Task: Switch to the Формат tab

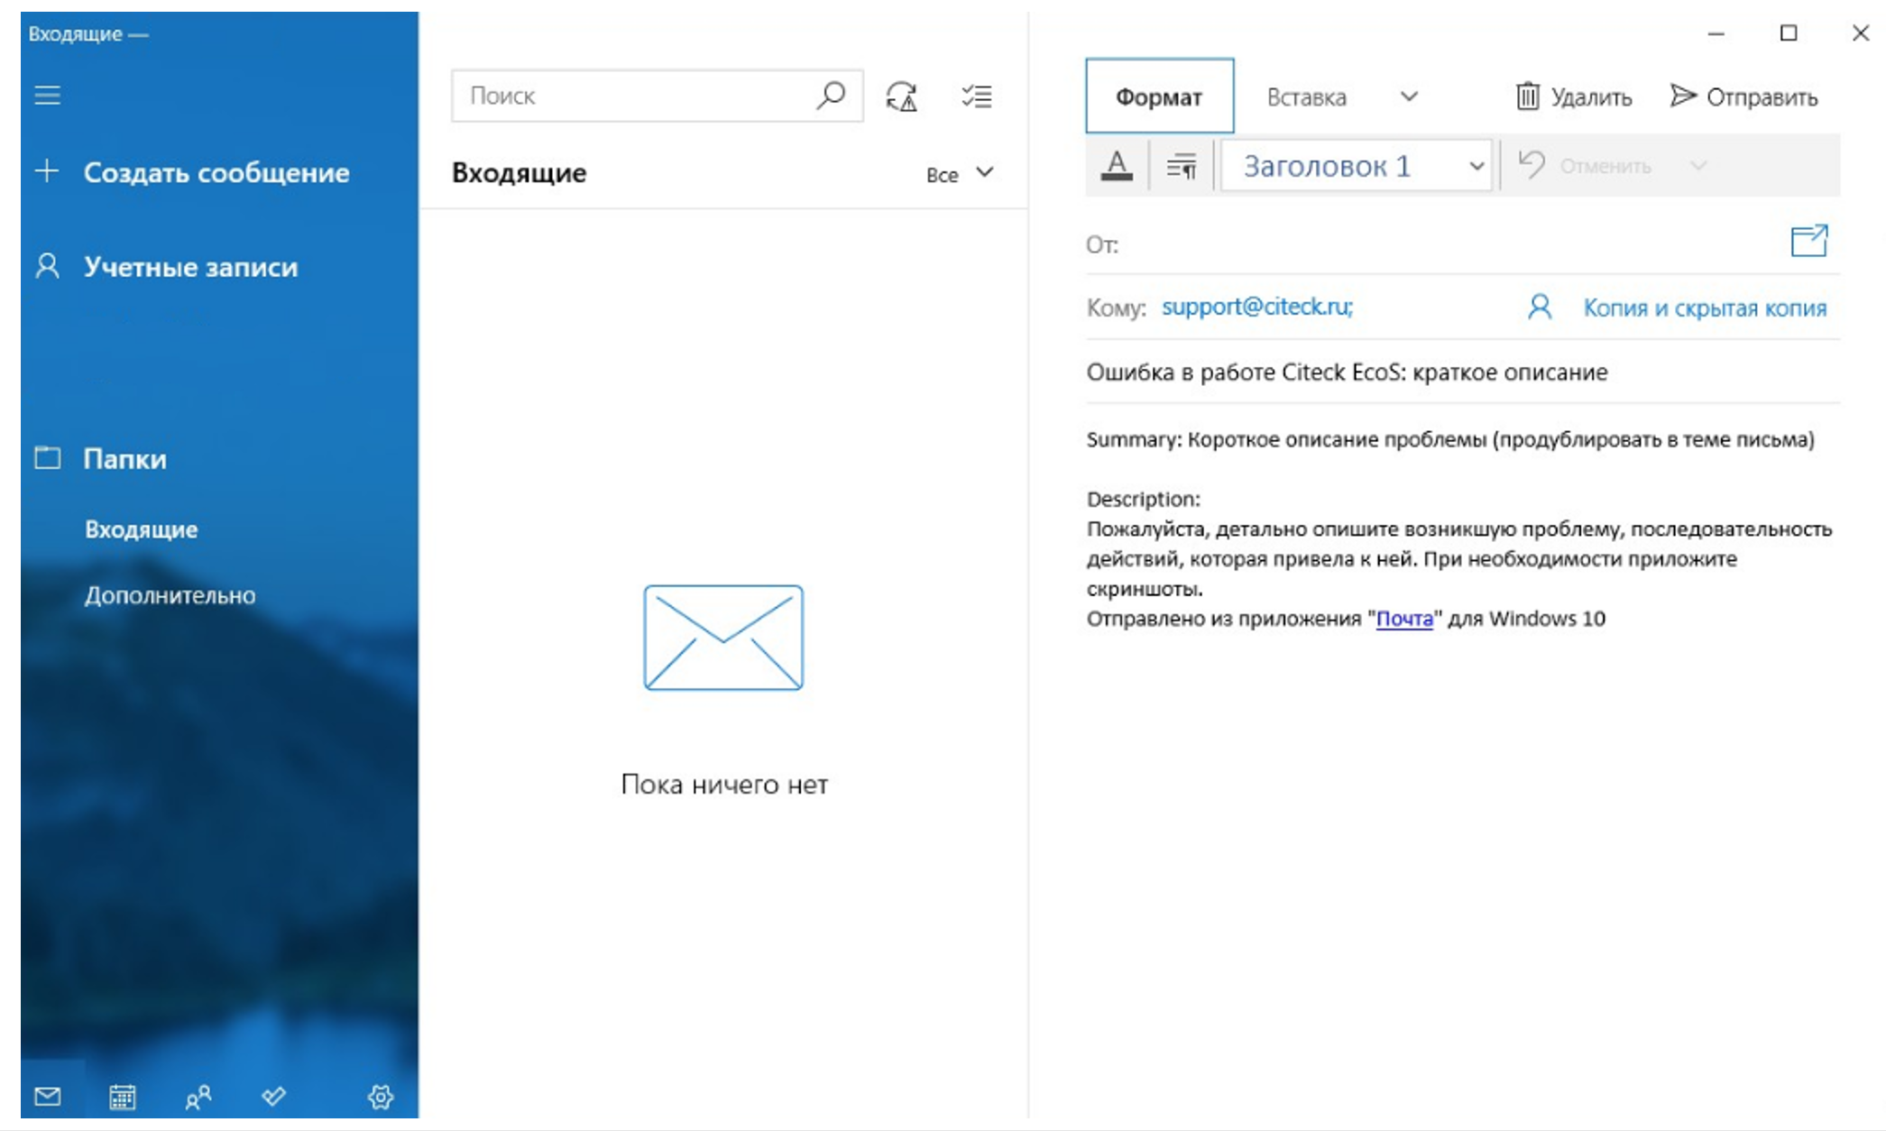Action: [x=1159, y=97]
